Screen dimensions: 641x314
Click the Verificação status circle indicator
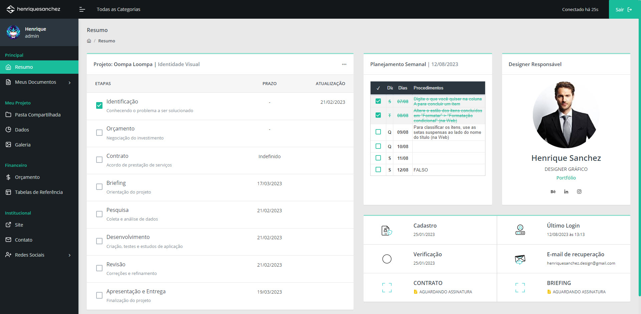tap(387, 259)
